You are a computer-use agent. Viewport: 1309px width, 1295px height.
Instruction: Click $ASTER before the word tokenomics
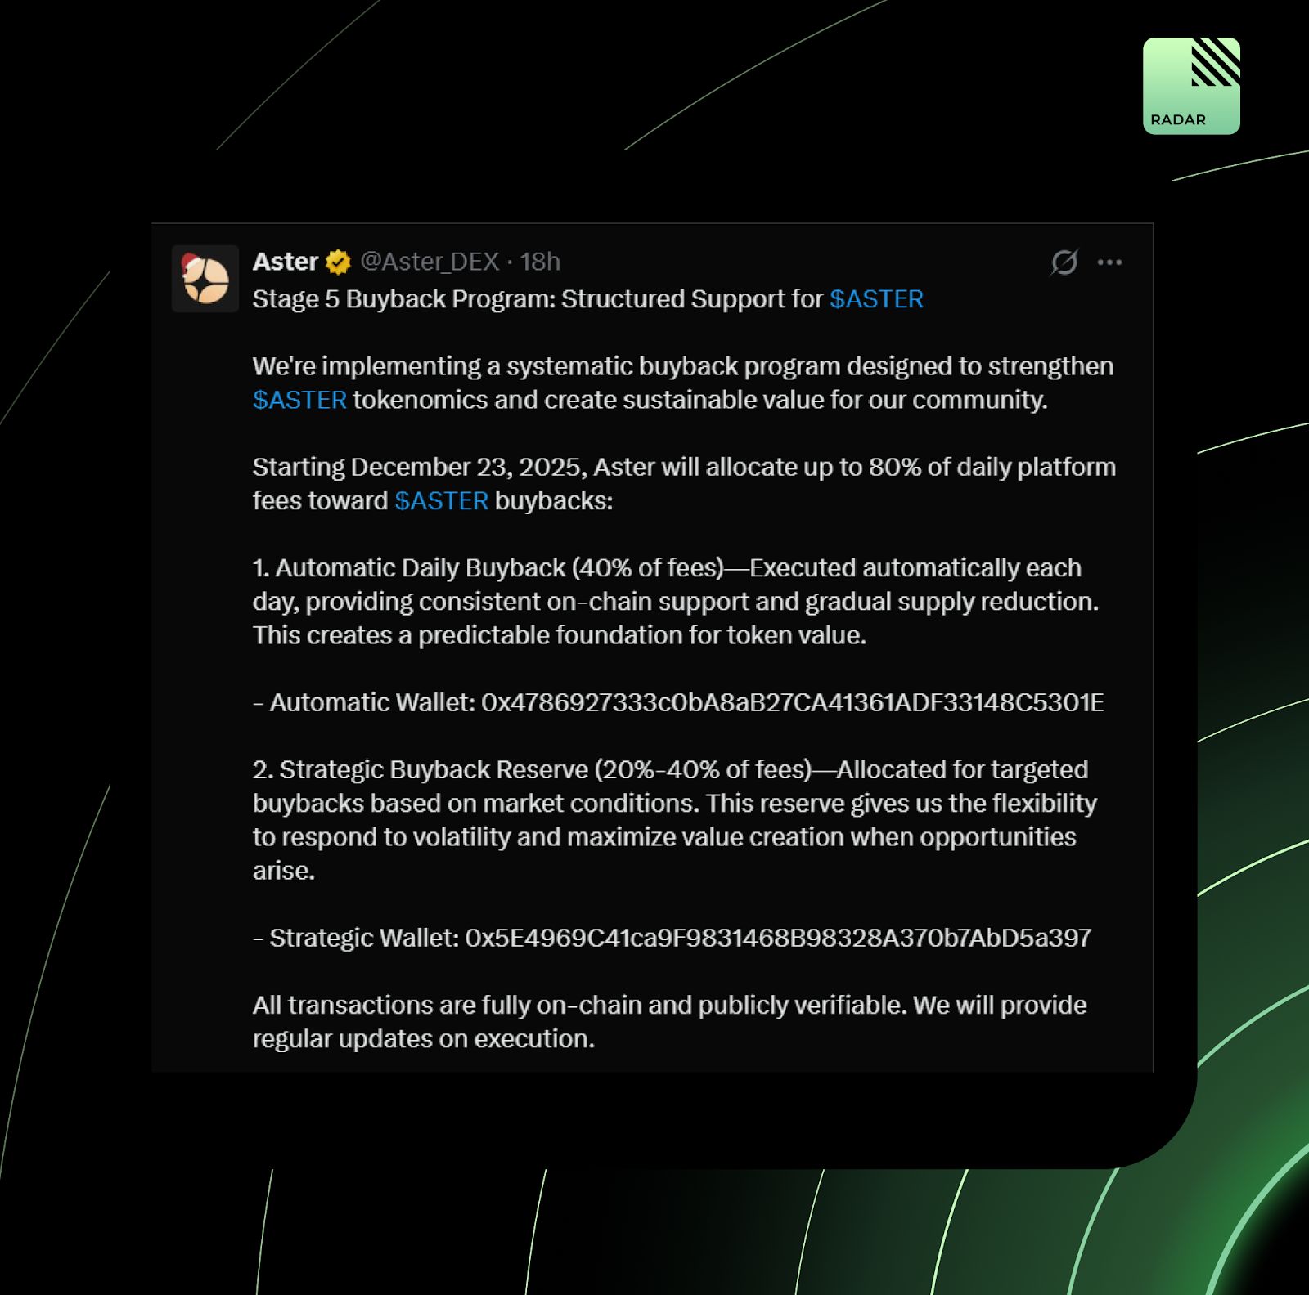click(299, 400)
